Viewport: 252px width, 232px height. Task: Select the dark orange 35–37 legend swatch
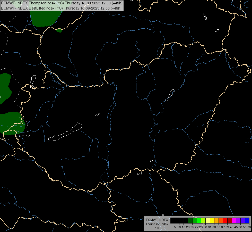pos(221,220)
